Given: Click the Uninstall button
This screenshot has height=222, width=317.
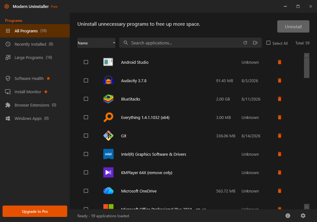Looking at the screenshot, I should (x=293, y=27).
